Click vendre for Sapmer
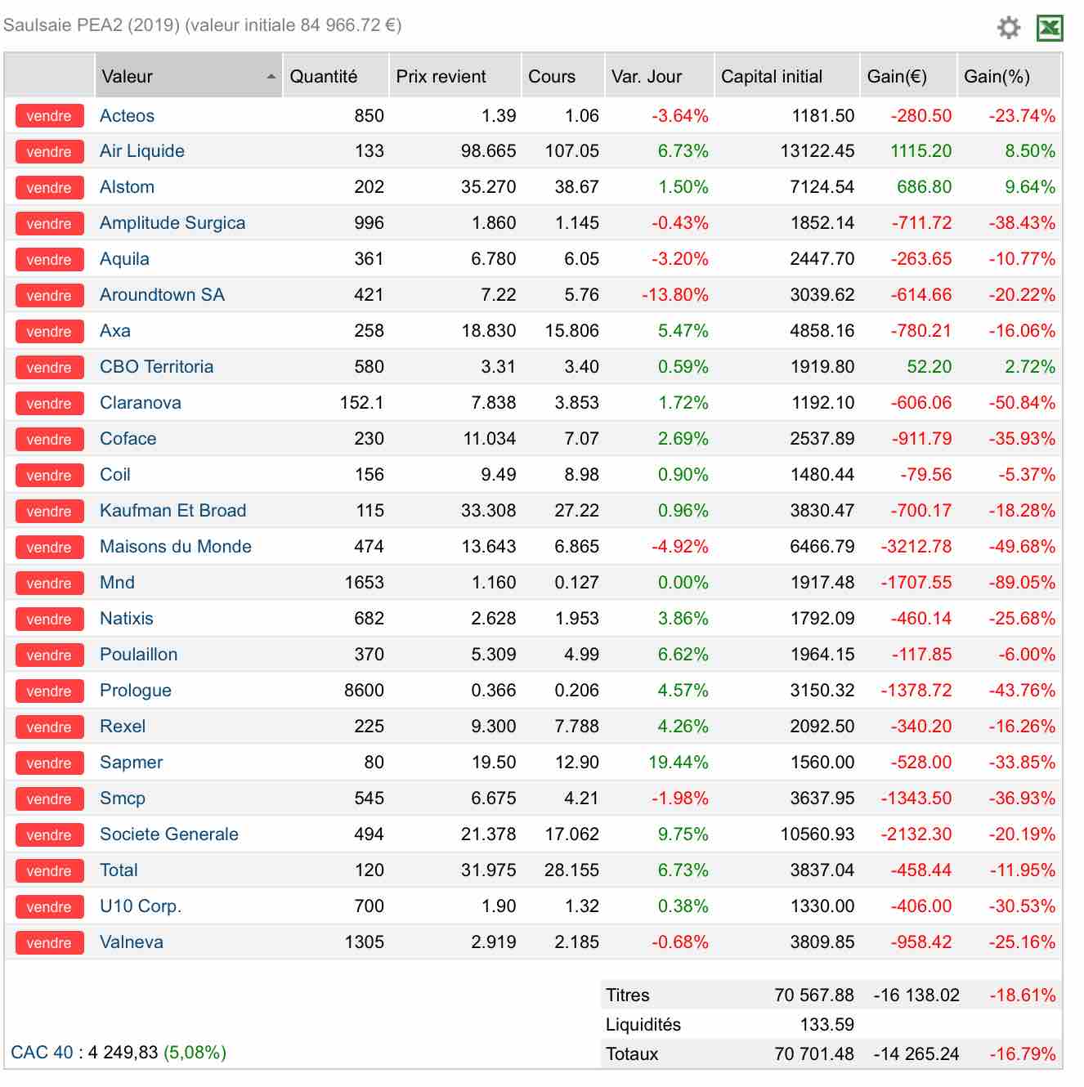The height and width of the screenshot is (1087, 1084). point(49,763)
